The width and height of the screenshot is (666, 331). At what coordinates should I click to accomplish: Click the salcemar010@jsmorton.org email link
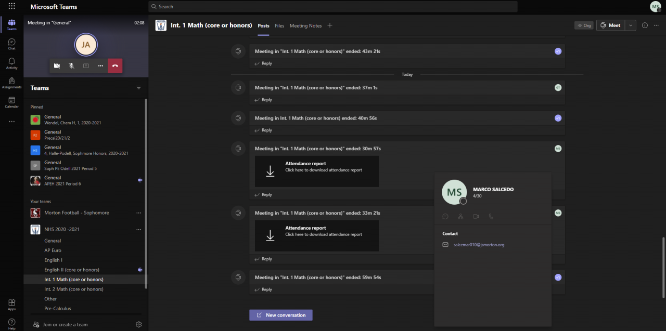click(x=479, y=245)
